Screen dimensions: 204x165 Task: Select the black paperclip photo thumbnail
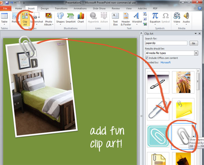(x=158, y=82)
